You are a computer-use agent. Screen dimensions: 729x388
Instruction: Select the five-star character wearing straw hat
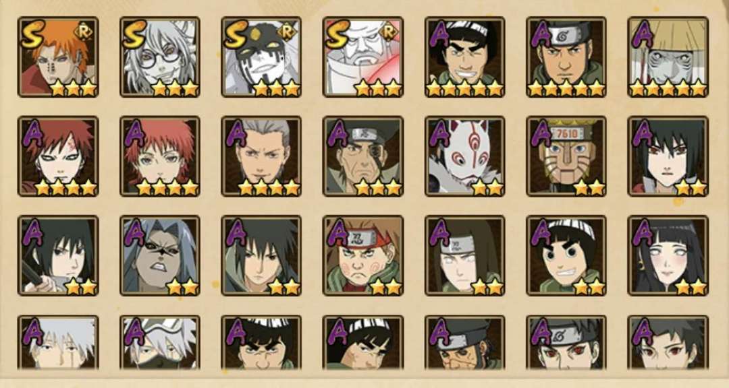pos(668,57)
